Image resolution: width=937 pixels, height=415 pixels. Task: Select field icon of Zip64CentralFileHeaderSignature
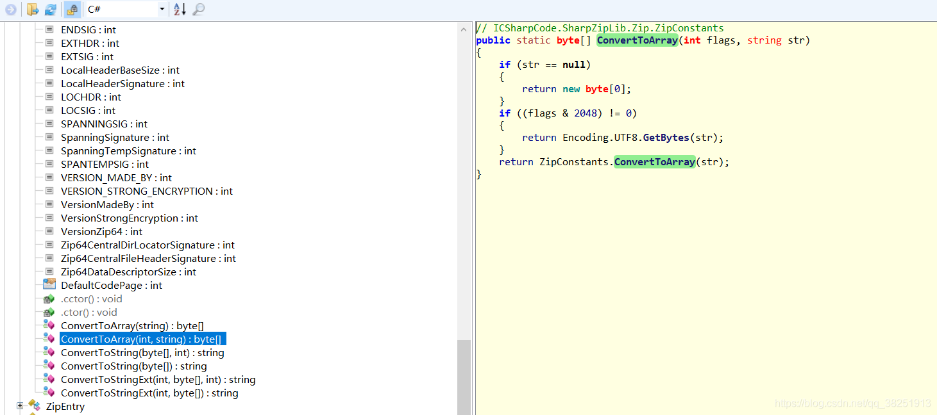49,258
